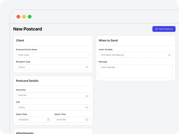Click the Select Date field 11/24/2023

34,120
